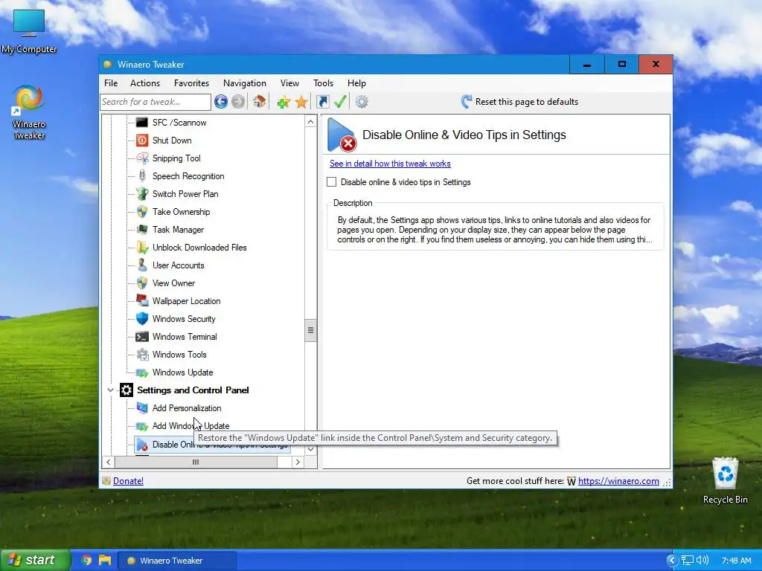762x571 pixels.
Task: Click the SFC /Scannow icon
Action: [x=142, y=123]
